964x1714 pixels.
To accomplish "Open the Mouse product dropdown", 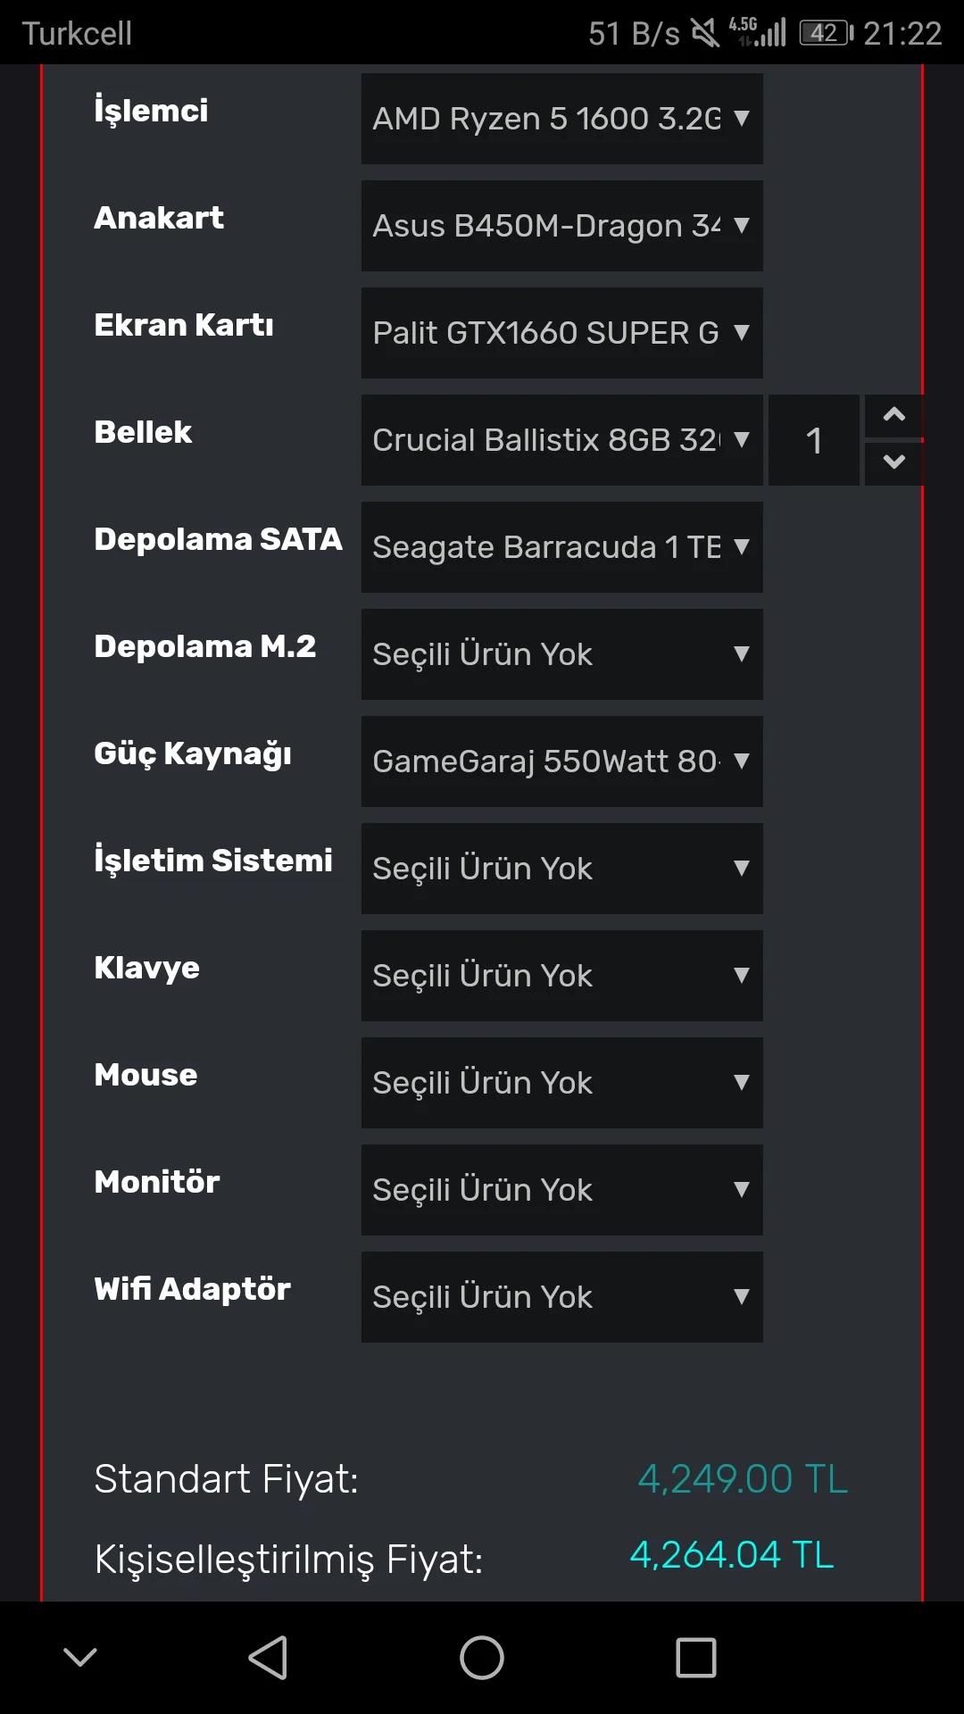I will point(561,1083).
